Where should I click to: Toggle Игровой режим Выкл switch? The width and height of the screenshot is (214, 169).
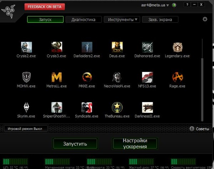(x=26, y=129)
